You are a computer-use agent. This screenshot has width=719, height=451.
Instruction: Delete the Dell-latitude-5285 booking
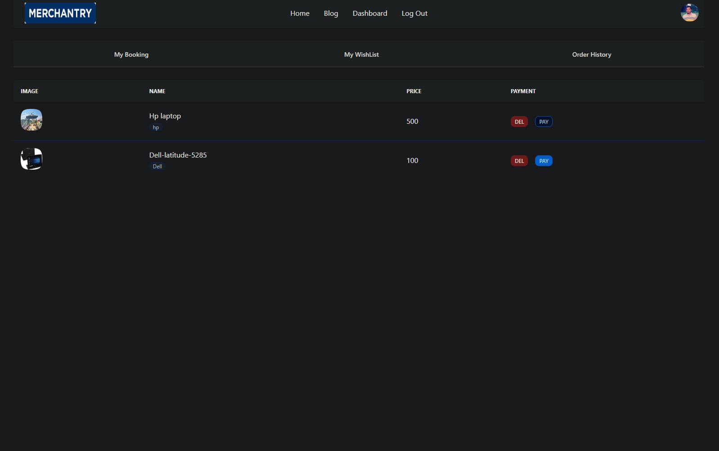click(x=519, y=161)
